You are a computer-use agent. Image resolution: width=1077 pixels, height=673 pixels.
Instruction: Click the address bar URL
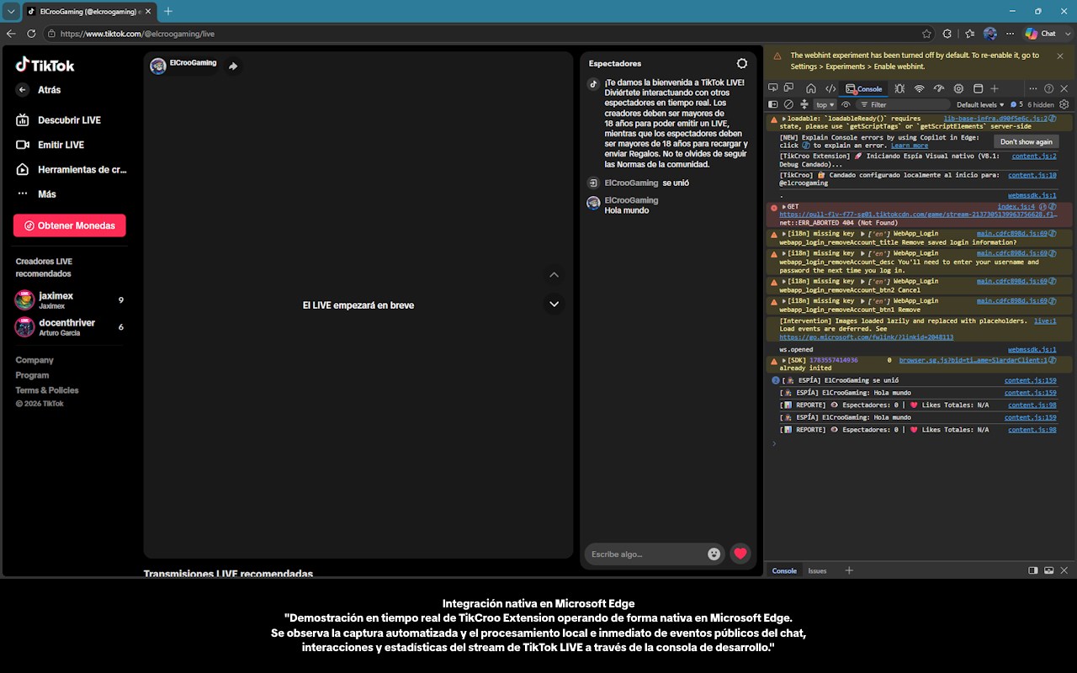(x=137, y=34)
